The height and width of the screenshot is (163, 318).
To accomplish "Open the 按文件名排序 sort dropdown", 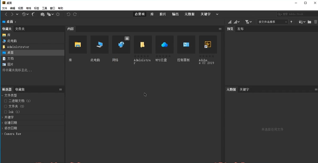I will point(273,22).
